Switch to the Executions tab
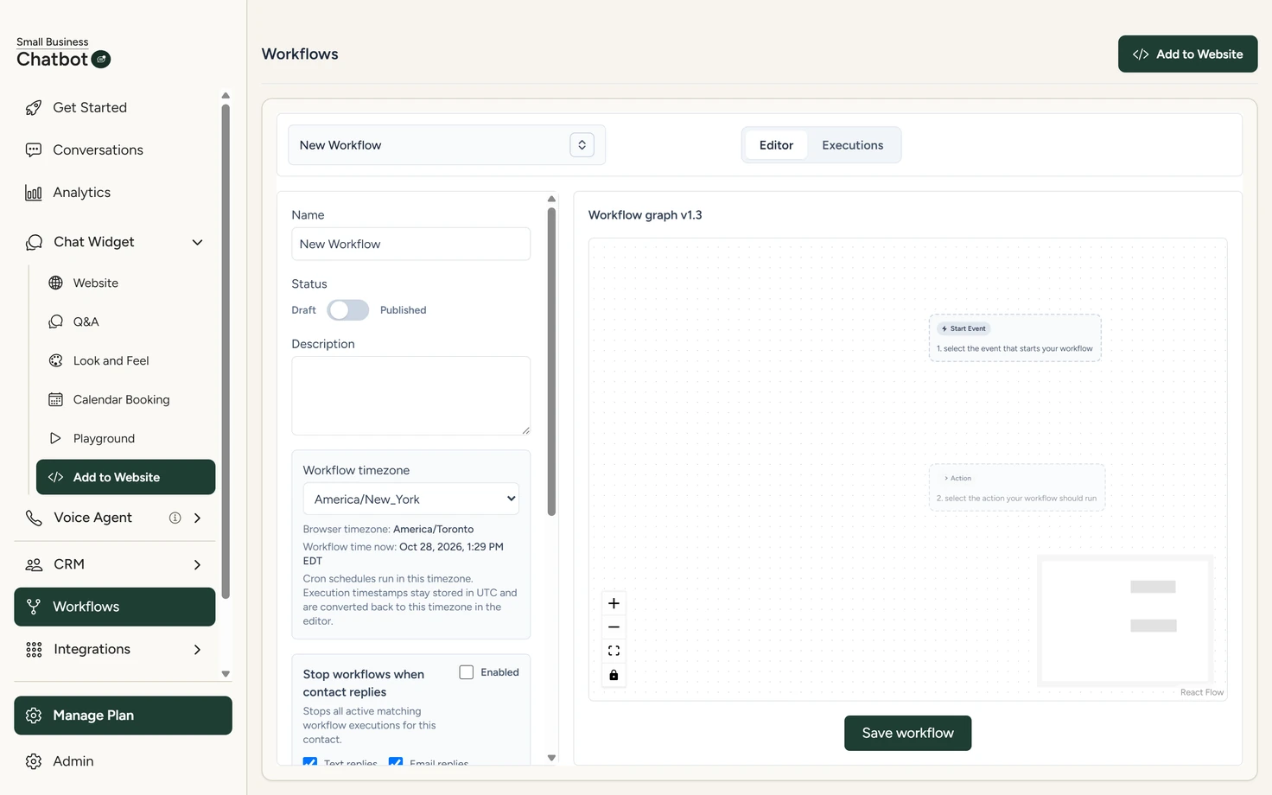Image resolution: width=1272 pixels, height=795 pixels. point(852,145)
